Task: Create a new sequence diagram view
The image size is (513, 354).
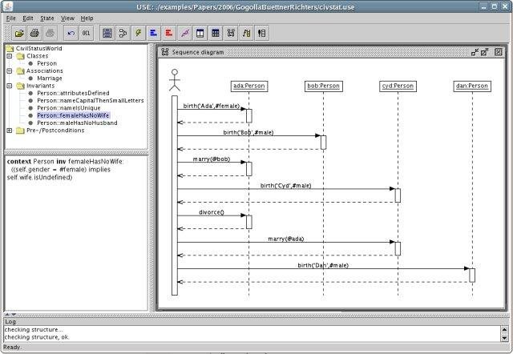Action: tap(231, 33)
